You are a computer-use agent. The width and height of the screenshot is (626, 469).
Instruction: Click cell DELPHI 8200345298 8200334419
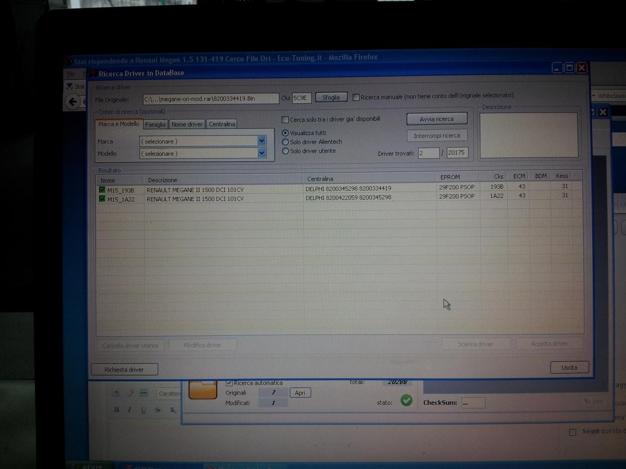click(x=348, y=189)
